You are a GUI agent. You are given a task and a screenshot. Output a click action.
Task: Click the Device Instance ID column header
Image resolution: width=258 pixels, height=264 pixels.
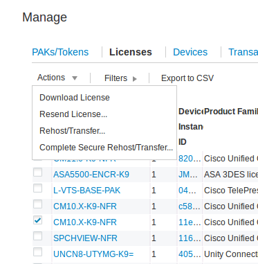pyautogui.click(x=191, y=127)
